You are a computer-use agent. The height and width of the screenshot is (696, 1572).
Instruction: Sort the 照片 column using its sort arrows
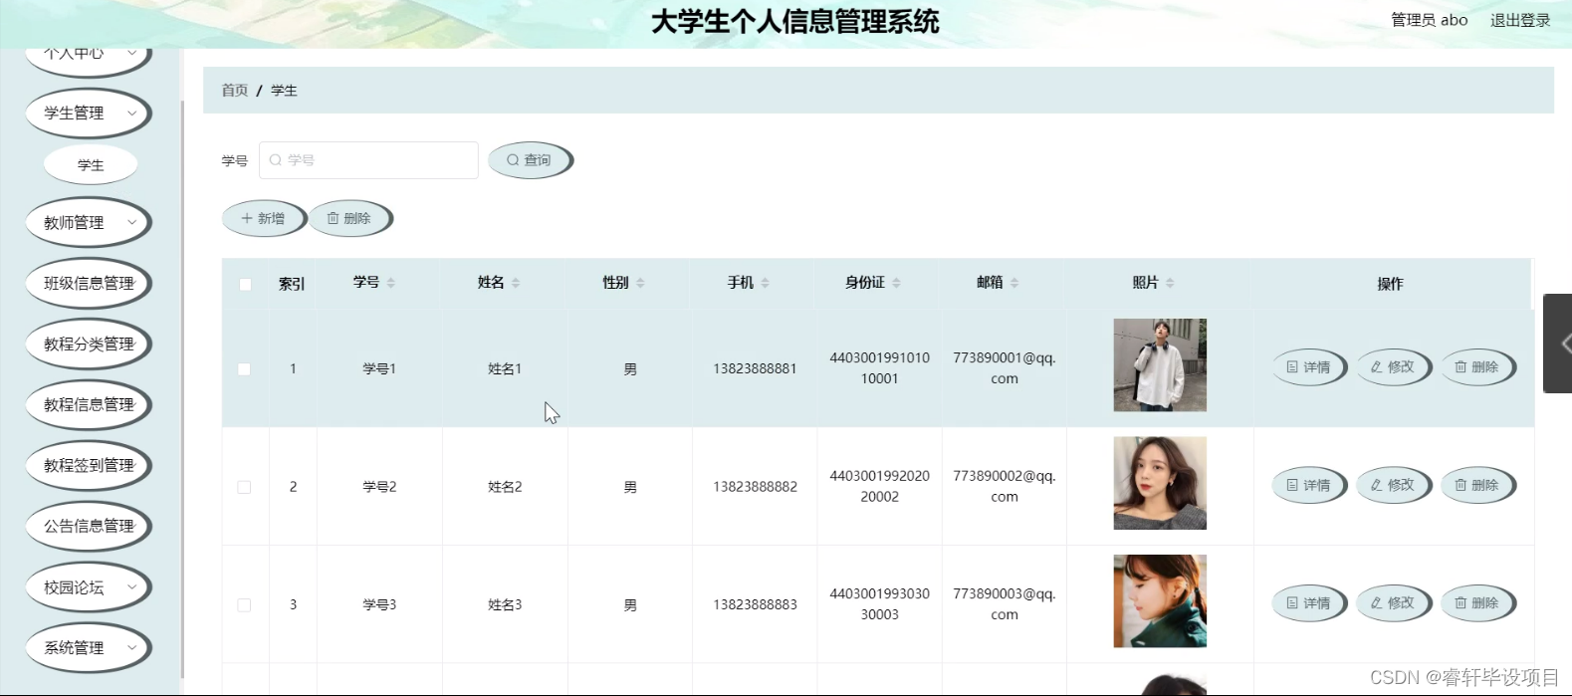1170,283
